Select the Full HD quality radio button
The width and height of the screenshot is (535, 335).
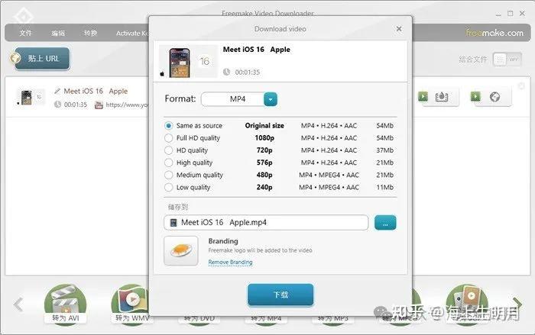tap(169, 138)
